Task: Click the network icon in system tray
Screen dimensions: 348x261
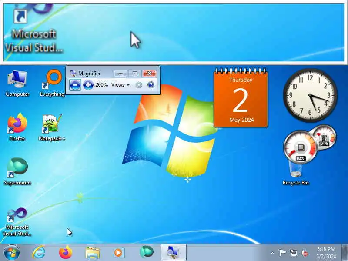Action: pos(293,253)
